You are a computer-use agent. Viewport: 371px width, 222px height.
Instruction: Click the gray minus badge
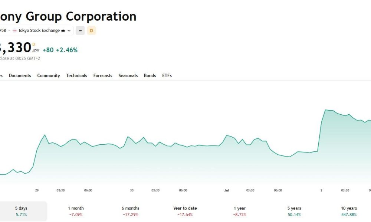pos(80,30)
